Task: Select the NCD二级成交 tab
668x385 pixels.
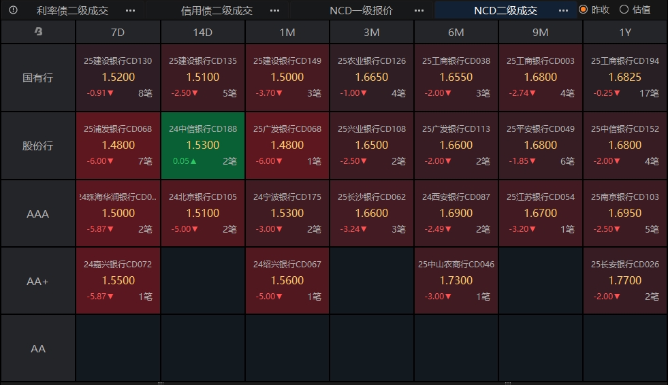Action: point(505,10)
